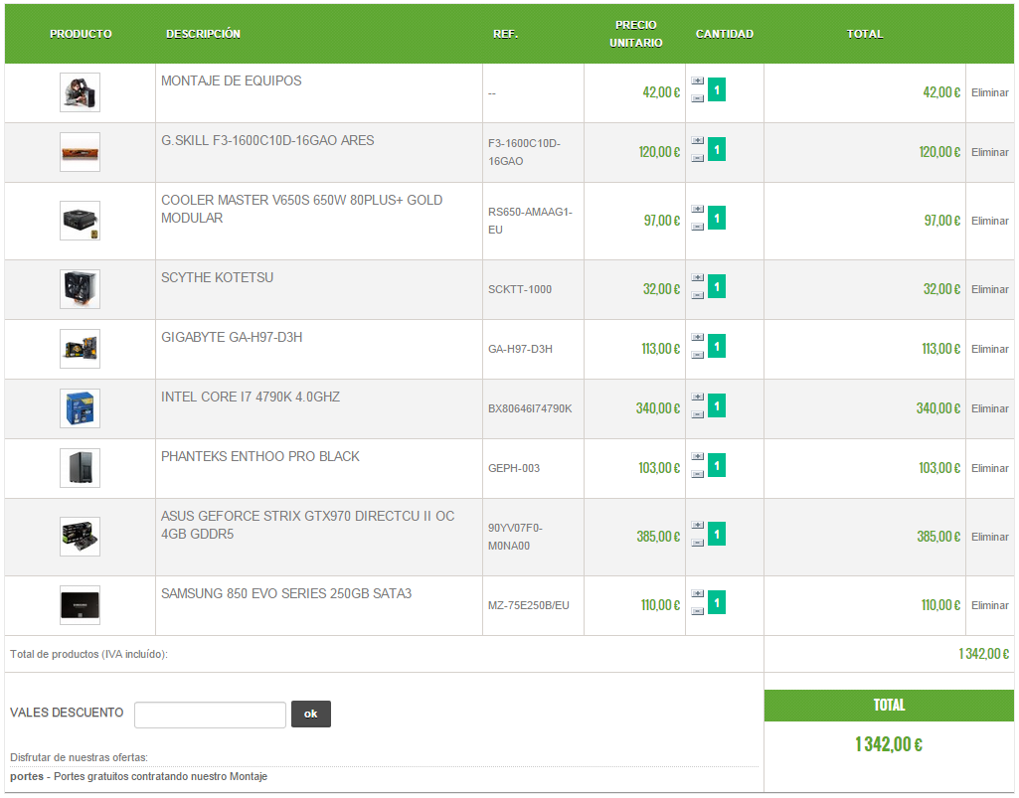Screen dimensions: 1019x798
Task: Click Eliminar for SAMSUNG 850 EVO
Action: tap(990, 605)
